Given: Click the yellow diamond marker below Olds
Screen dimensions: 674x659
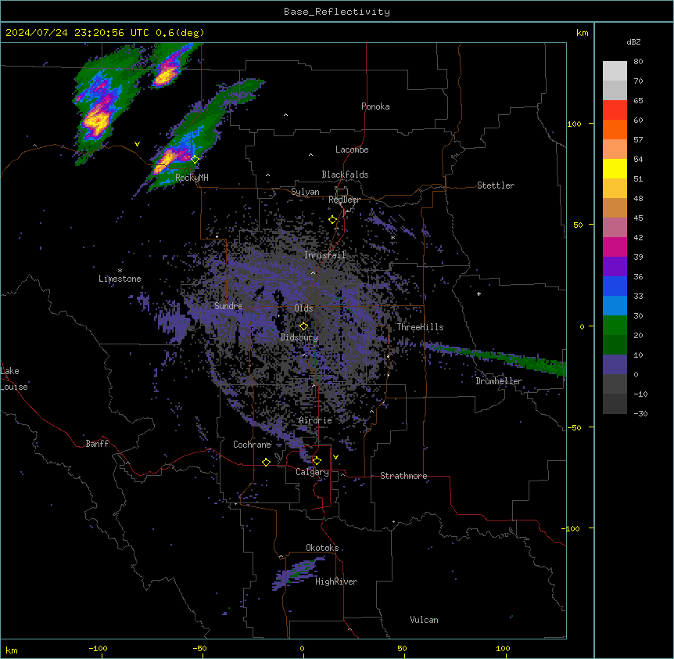Looking at the screenshot, I should click(303, 326).
